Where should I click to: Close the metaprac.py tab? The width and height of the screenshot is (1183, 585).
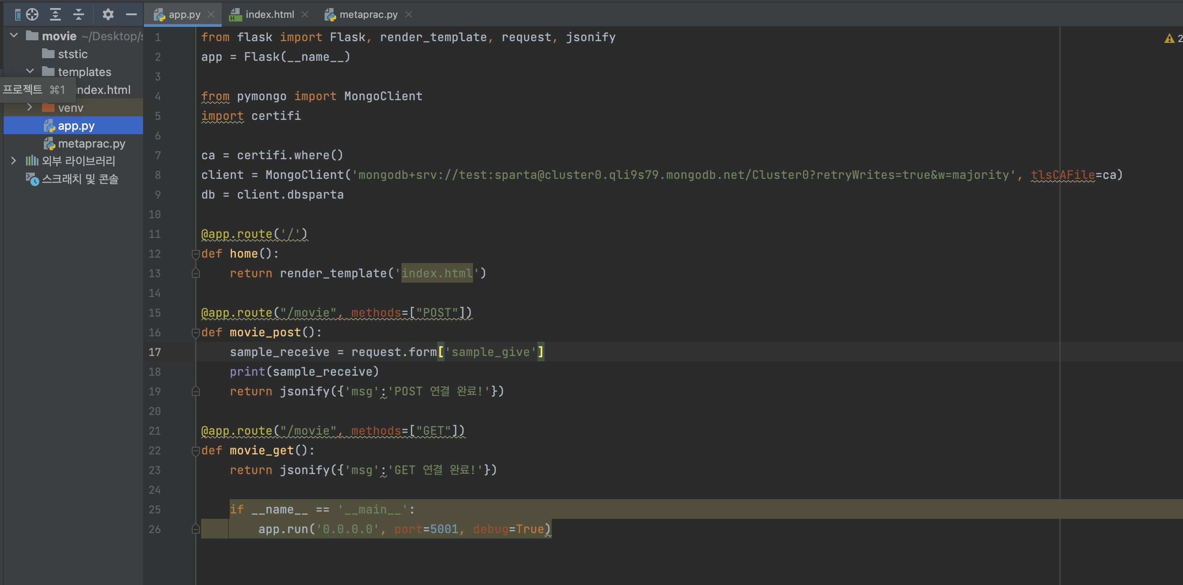coord(409,15)
